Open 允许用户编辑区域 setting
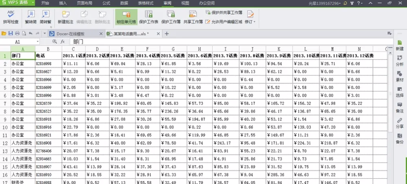Image resolution: width=407 pixels, height=184 pixels. coord(224,22)
